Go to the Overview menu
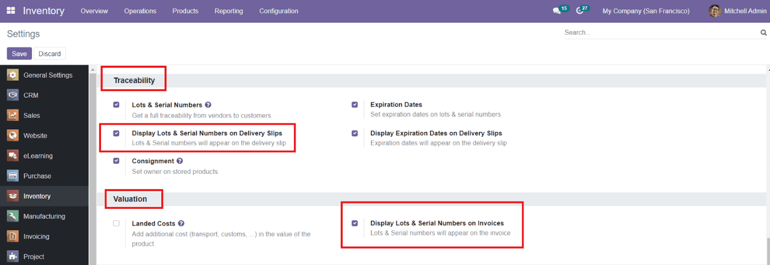 point(94,11)
